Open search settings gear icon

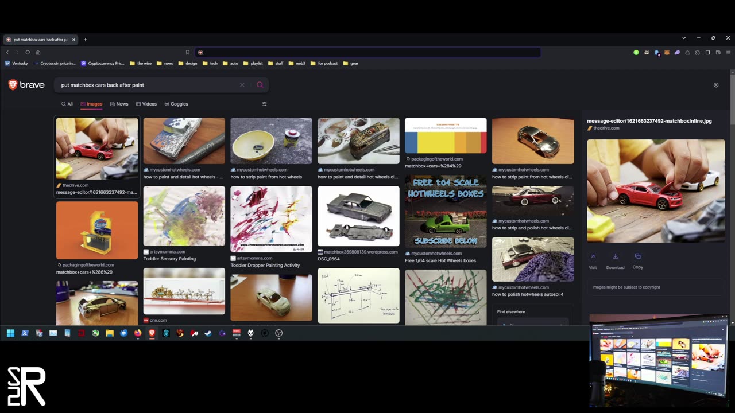pyautogui.click(x=716, y=85)
